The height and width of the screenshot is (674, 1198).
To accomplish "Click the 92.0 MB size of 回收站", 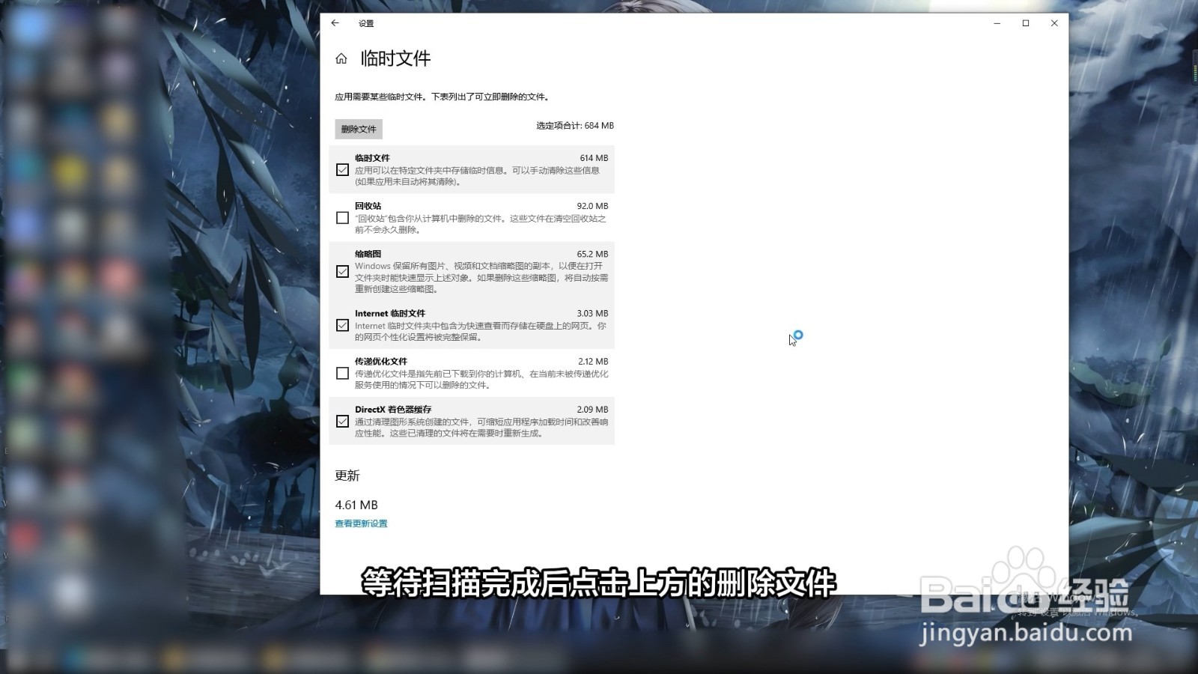I will [592, 206].
